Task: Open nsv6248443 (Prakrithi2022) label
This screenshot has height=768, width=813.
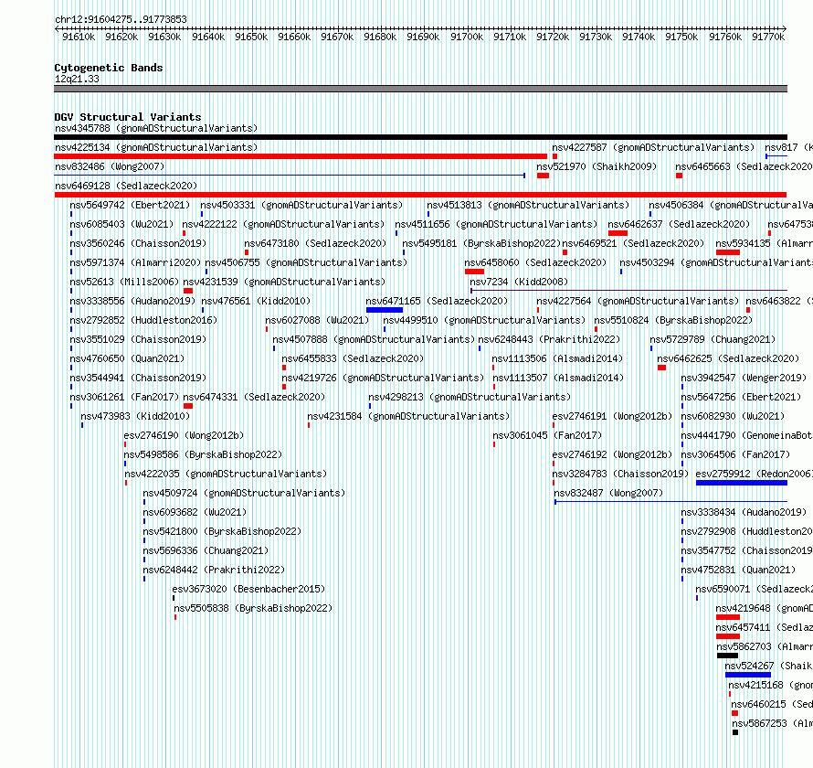Action: 549,339
